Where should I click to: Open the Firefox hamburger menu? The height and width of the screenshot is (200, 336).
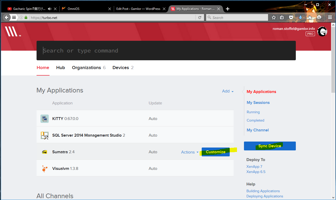pos(330,17)
